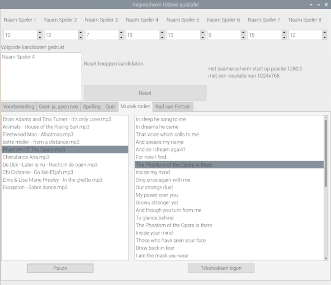
Task: Open the Geen ja, geen nee tab
Action: (x=58, y=107)
